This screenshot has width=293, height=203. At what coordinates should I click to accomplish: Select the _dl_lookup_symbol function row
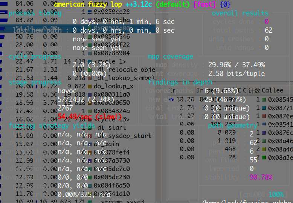coord(78,78)
